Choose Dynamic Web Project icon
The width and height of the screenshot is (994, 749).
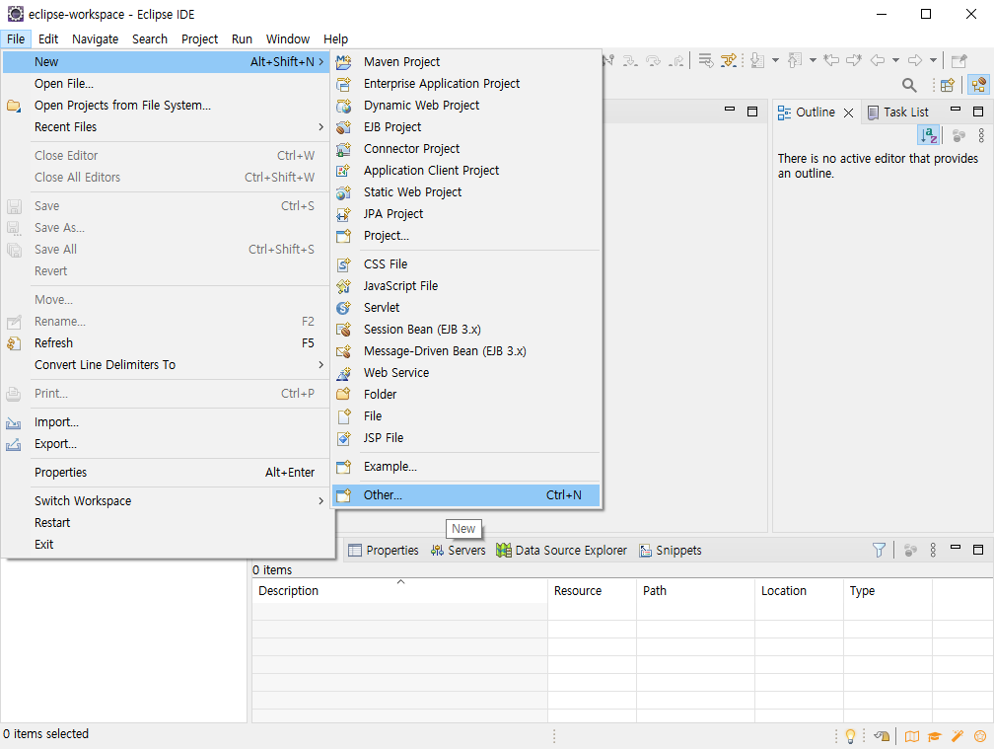point(343,106)
